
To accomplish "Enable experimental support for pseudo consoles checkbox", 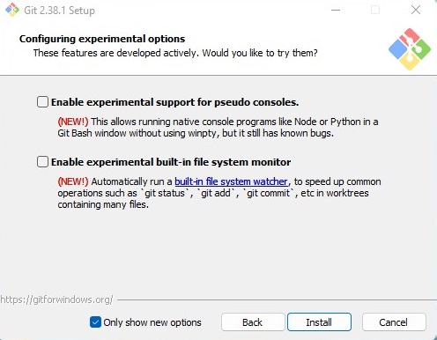I will [42, 102].
